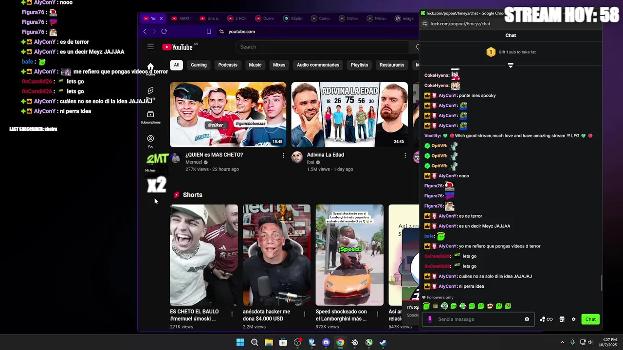Select the Gaming filter chip

pyautogui.click(x=199, y=65)
